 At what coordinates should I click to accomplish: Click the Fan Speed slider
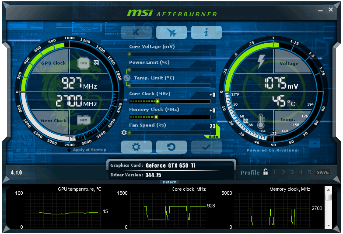(169, 133)
